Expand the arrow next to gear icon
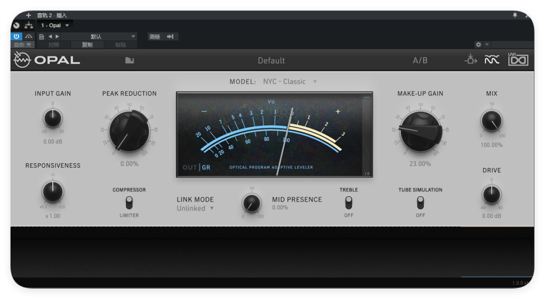Viewport: 545px width, 299px height. click(486, 45)
